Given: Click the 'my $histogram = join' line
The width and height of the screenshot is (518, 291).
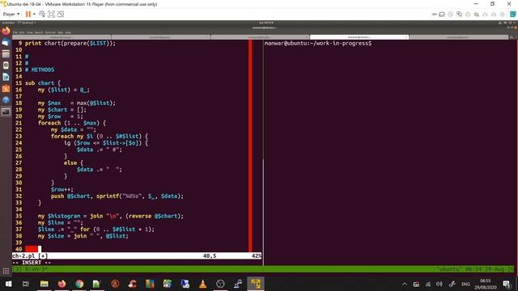Looking at the screenshot, I should click(110, 216).
